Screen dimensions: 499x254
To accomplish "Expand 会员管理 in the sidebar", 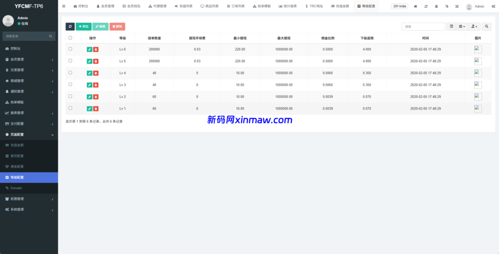I will pyautogui.click(x=29, y=59).
